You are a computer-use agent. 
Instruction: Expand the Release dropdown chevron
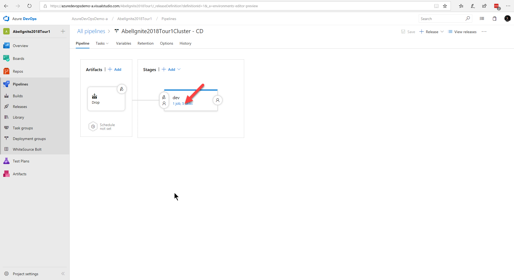(x=442, y=32)
